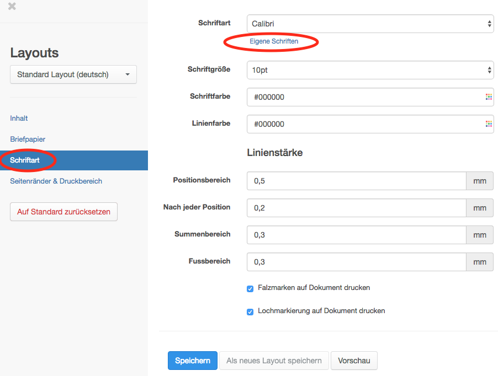Select the Briefpapier menu item
This screenshot has width=498, height=376.
point(28,139)
